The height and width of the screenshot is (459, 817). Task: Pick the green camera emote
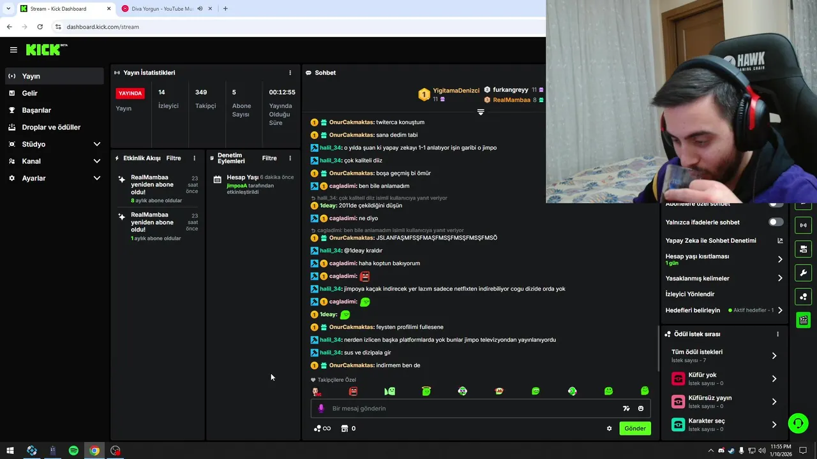pyautogui.click(x=390, y=391)
